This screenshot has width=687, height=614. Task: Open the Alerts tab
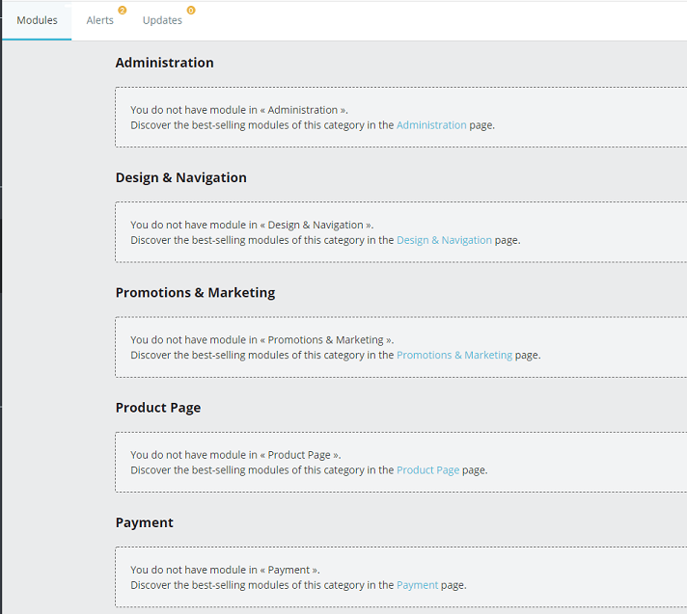click(x=99, y=20)
